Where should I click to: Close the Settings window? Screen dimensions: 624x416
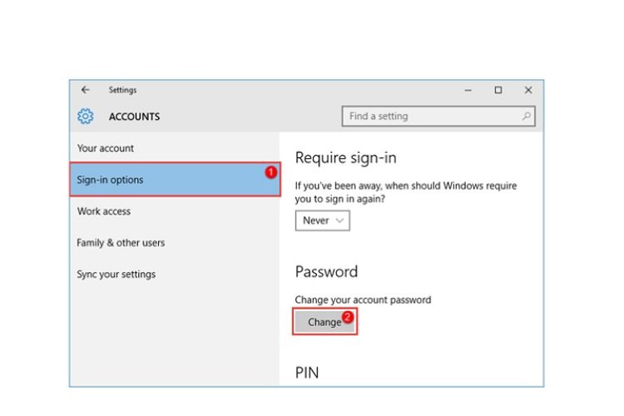coord(528,90)
